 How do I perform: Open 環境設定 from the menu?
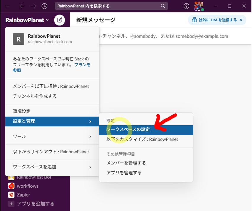pos(52,111)
